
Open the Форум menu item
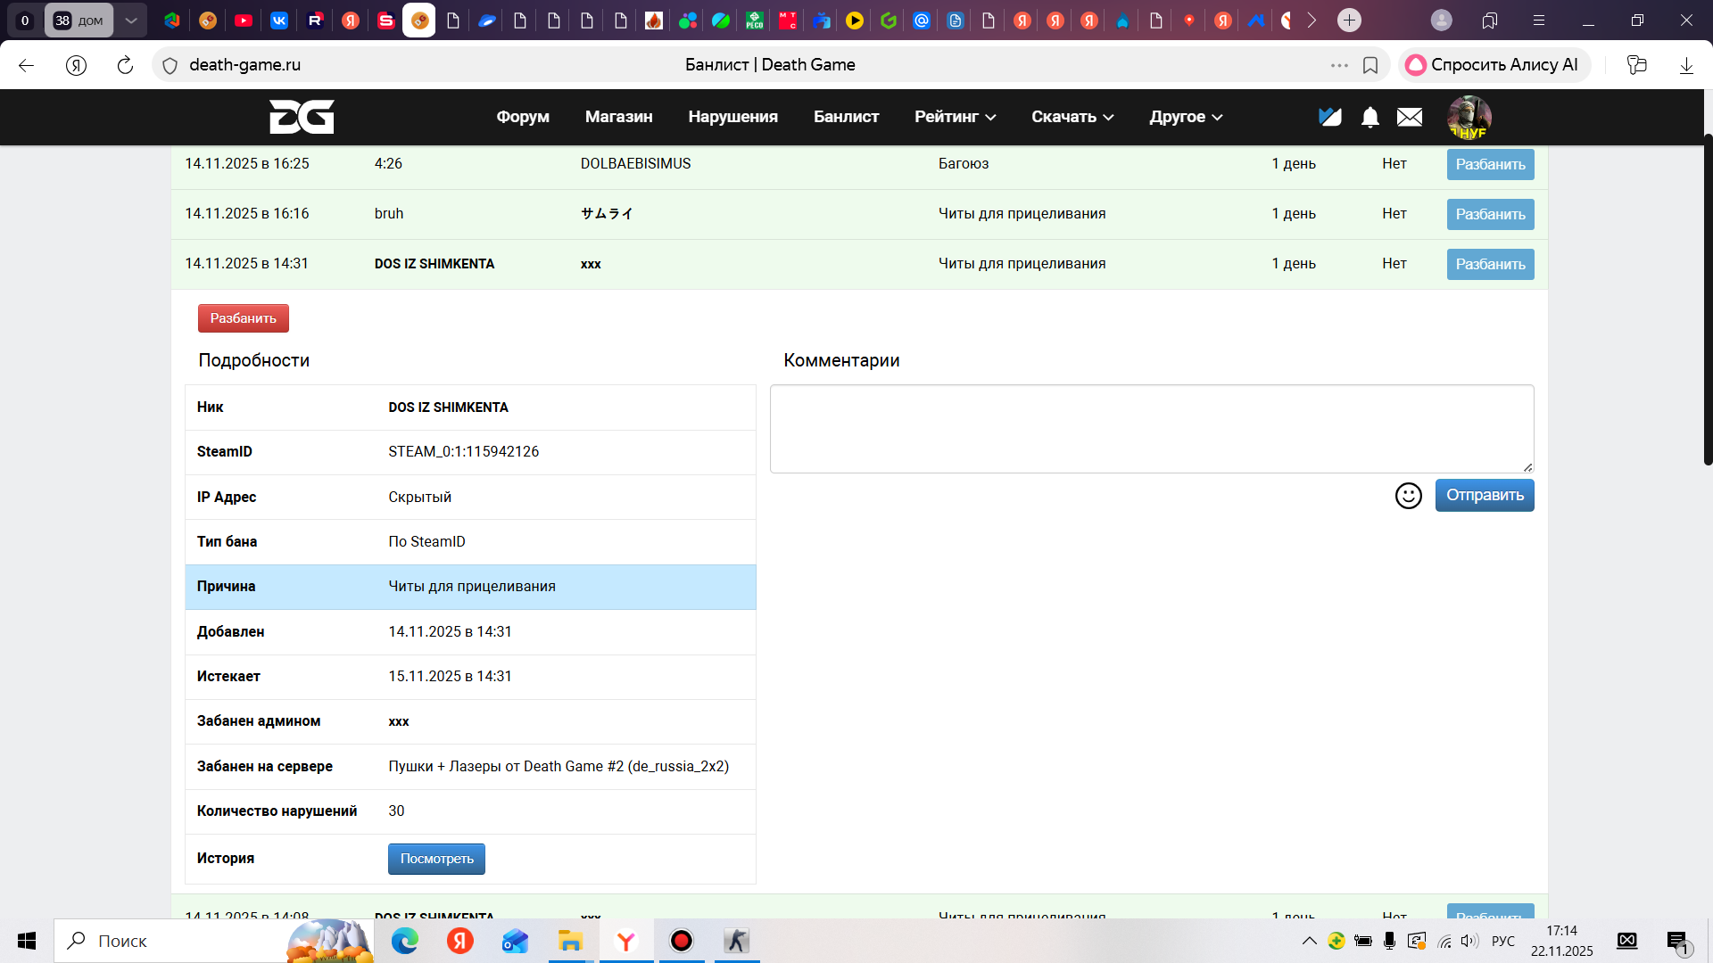(523, 117)
